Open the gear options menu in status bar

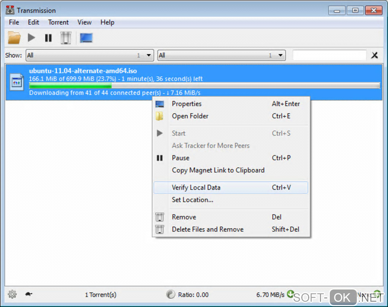[12, 294]
